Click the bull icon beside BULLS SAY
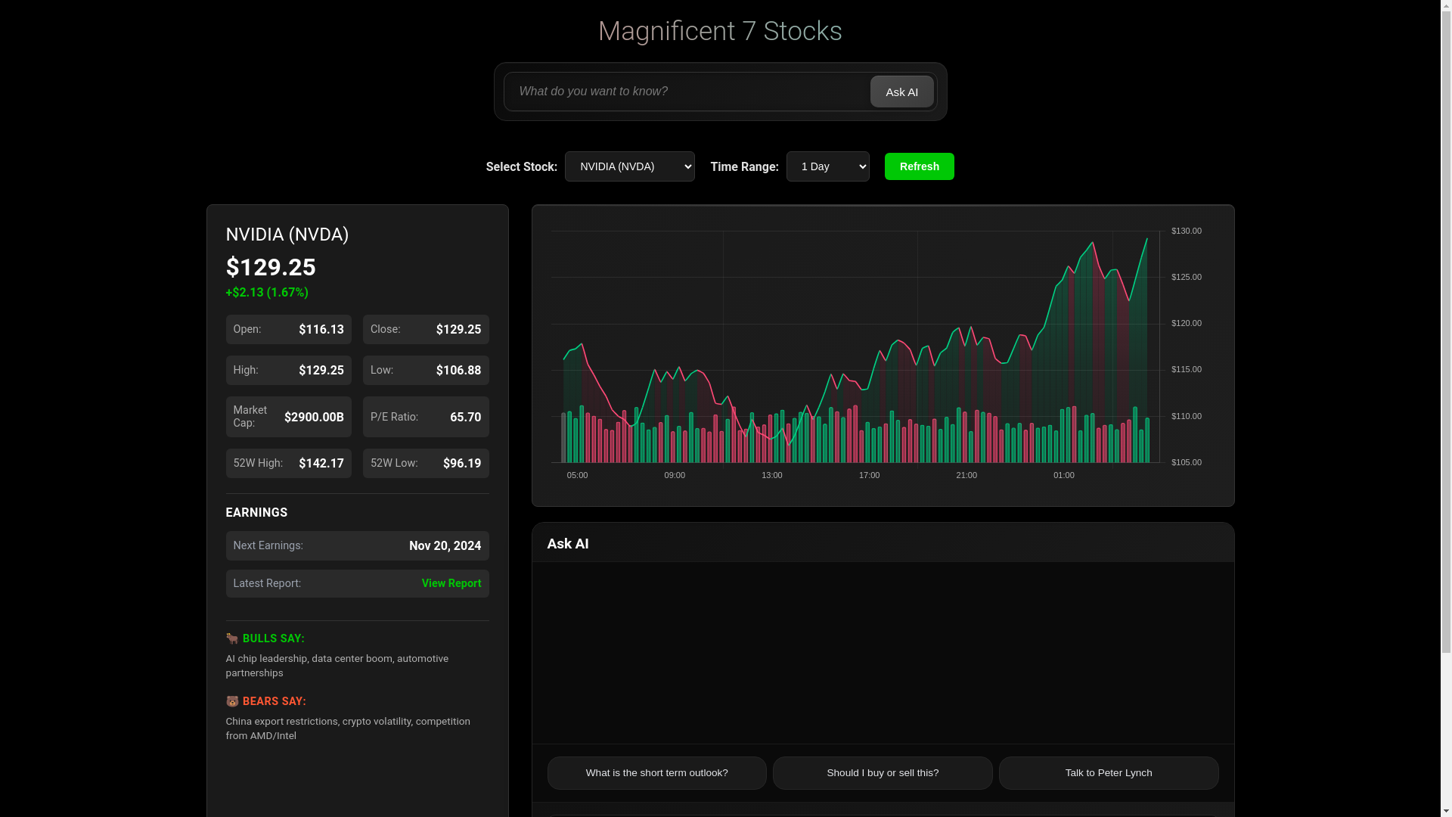 click(232, 638)
